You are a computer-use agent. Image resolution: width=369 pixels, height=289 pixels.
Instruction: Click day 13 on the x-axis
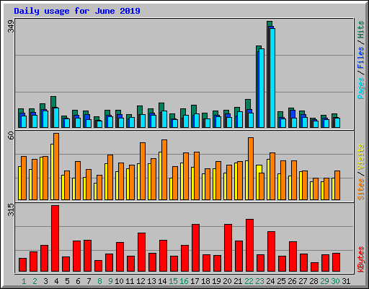(x=151, y=281)
